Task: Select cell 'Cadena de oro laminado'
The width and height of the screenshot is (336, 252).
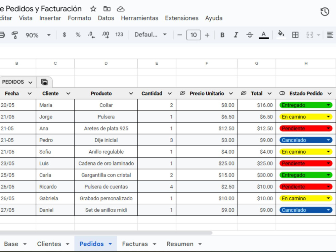Action: (106, 163)
